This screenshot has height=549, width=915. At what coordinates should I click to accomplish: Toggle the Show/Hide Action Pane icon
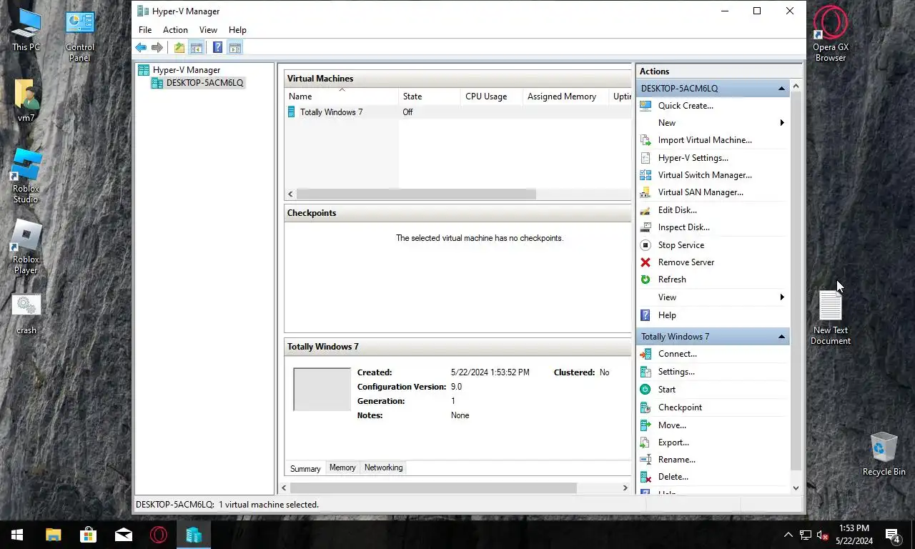(235, 48)
